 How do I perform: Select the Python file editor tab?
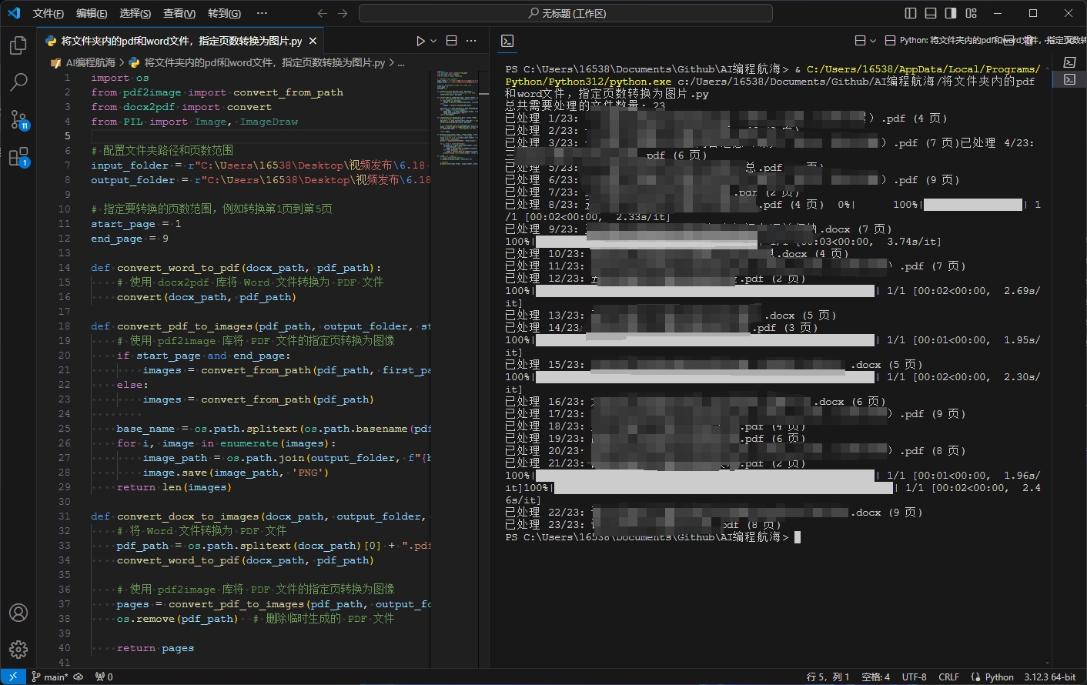point(181,41)
